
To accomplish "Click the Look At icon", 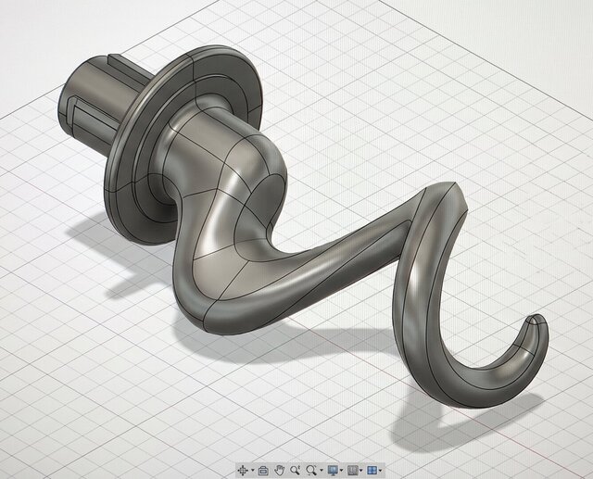I will point(263,471).
